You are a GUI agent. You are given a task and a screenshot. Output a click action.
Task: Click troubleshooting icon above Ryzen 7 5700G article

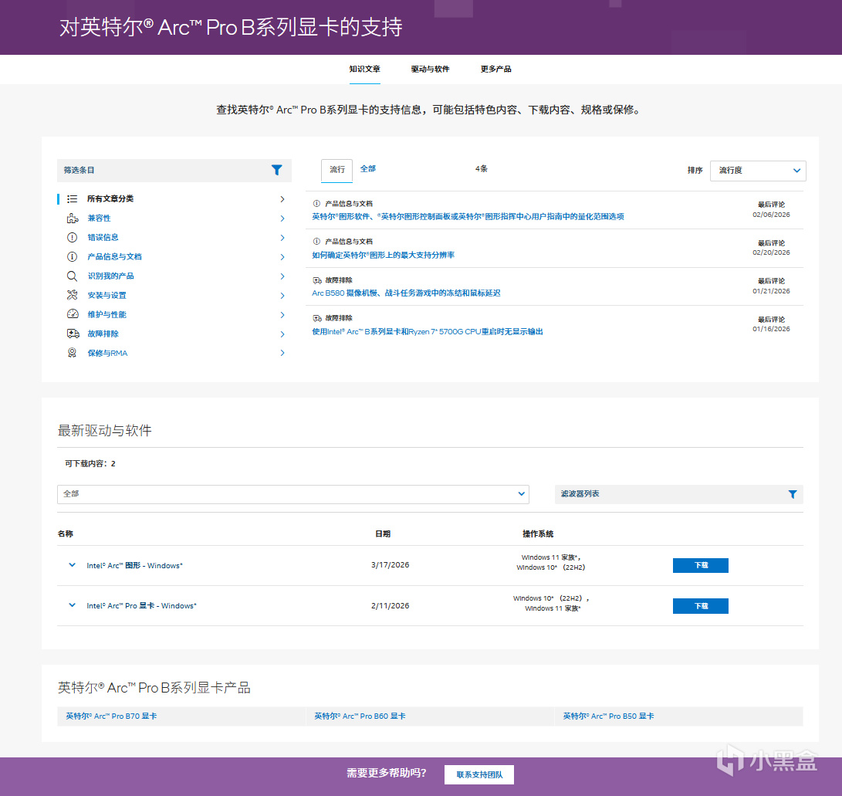(x=317, y=319)
